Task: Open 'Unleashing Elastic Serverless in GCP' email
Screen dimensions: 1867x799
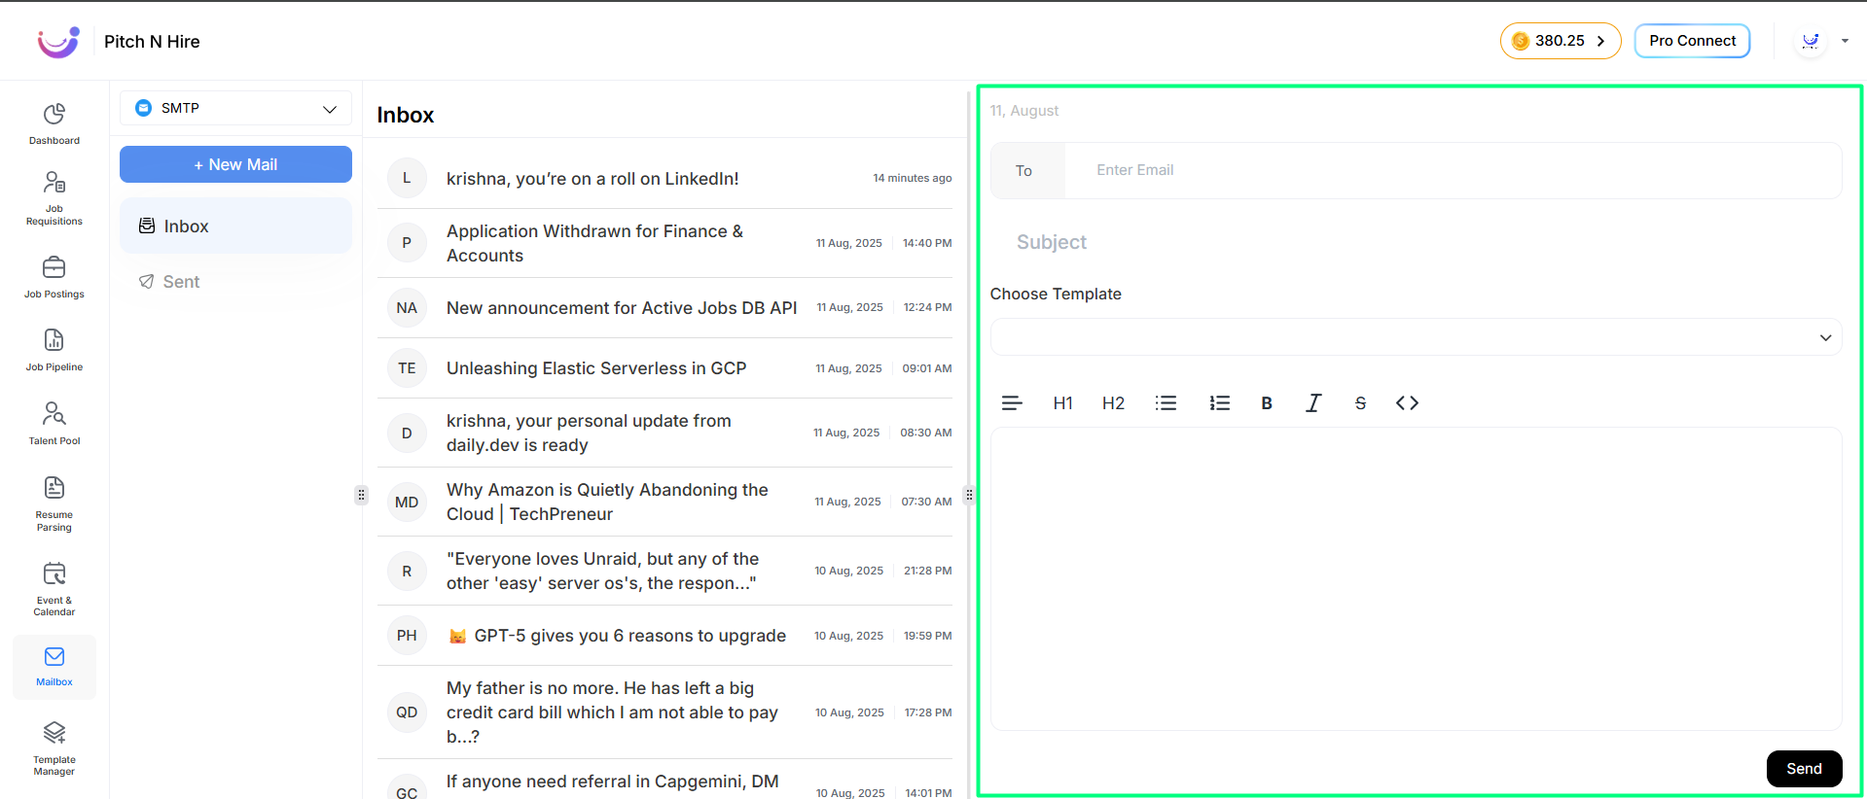Action: 664,367
